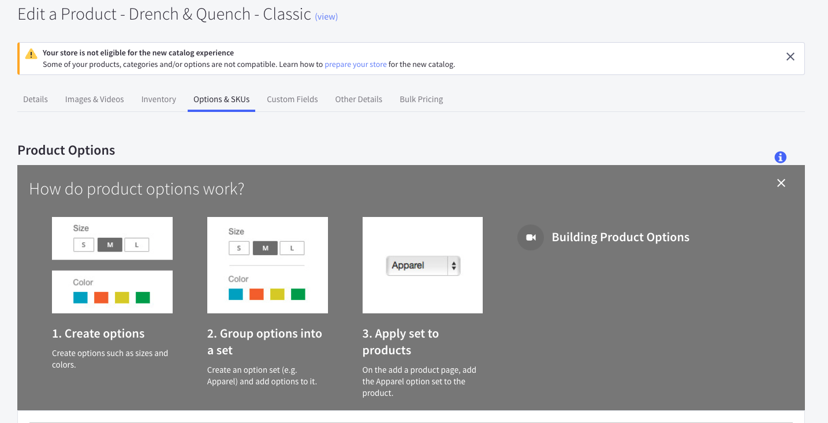828x423 pixels.
Task: Open the Custom Fields tab
Action: point(292,99)
